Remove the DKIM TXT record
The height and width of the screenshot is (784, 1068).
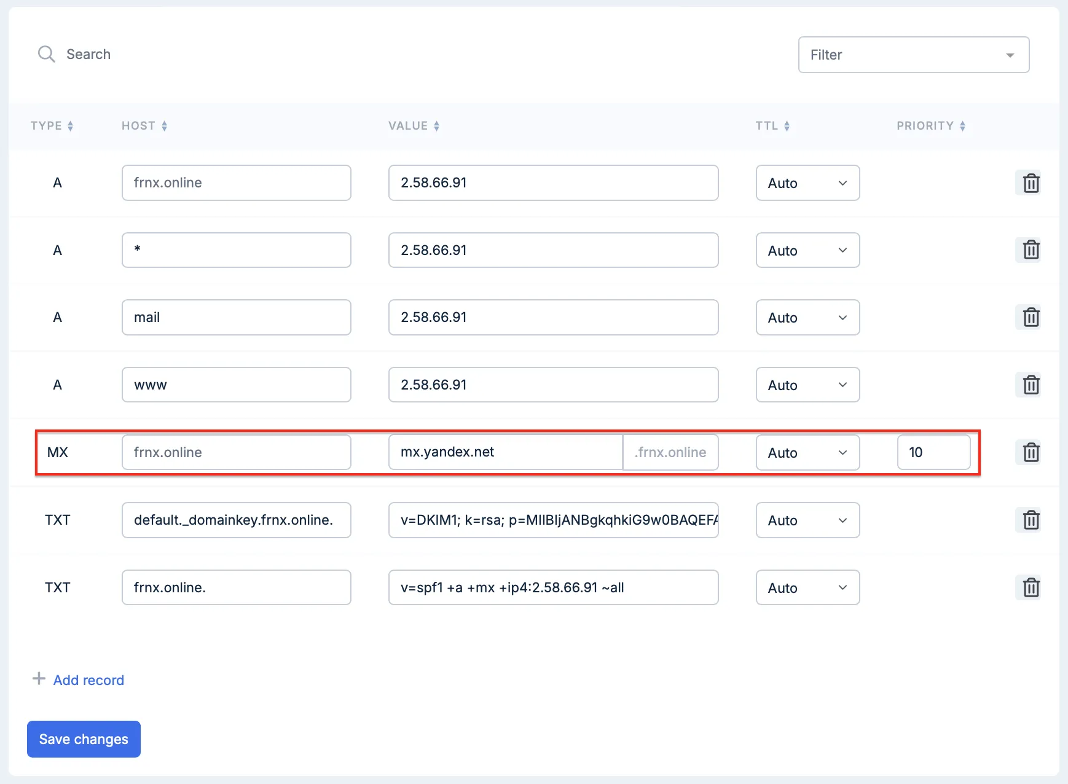[1031, 520]
